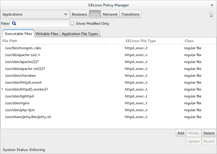Viewport: 217px width, 154px height.
Task: Switch to Network view
Action: pos(110,14)
